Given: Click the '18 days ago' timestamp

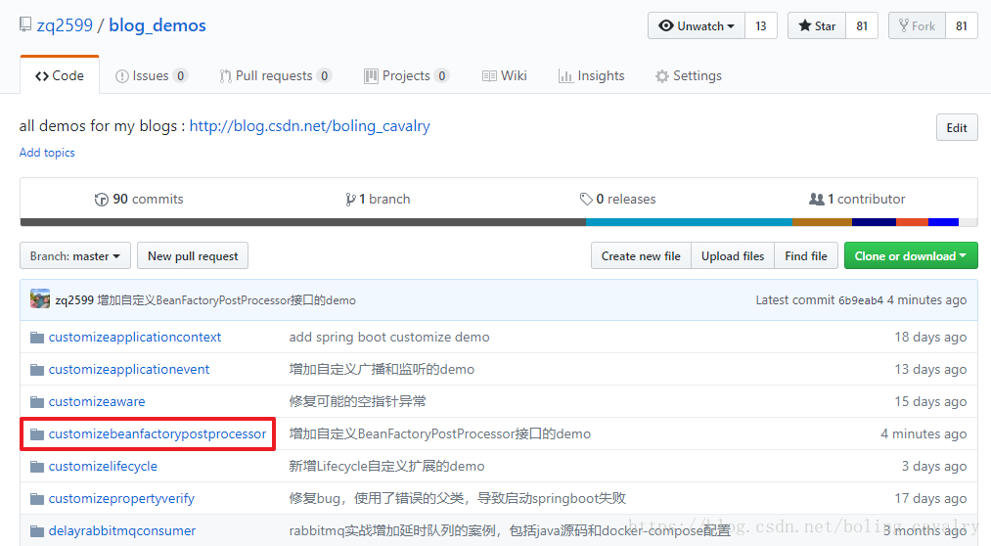Looking at the screenshot, I should point(930,337).
